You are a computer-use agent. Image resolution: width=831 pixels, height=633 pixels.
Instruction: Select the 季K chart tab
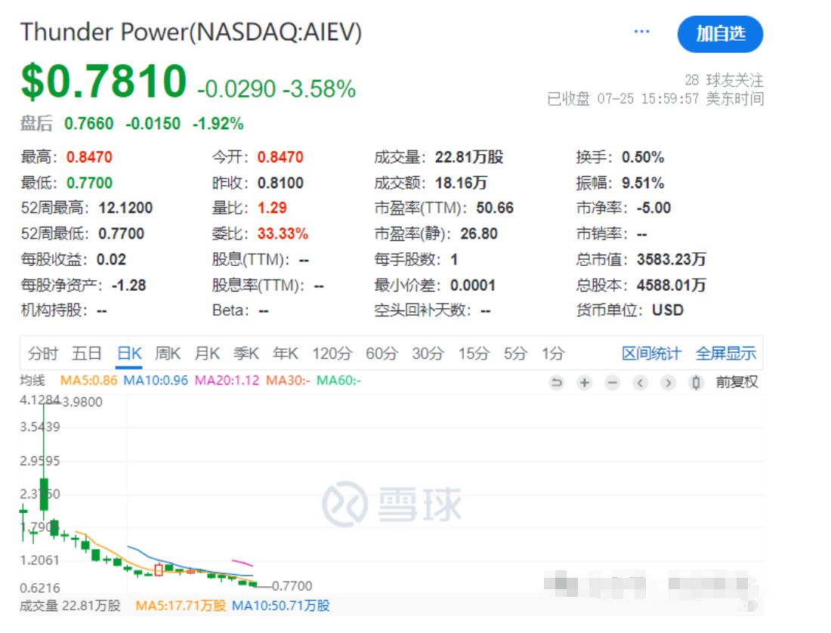pyautogui.click(x=246, y=354)
